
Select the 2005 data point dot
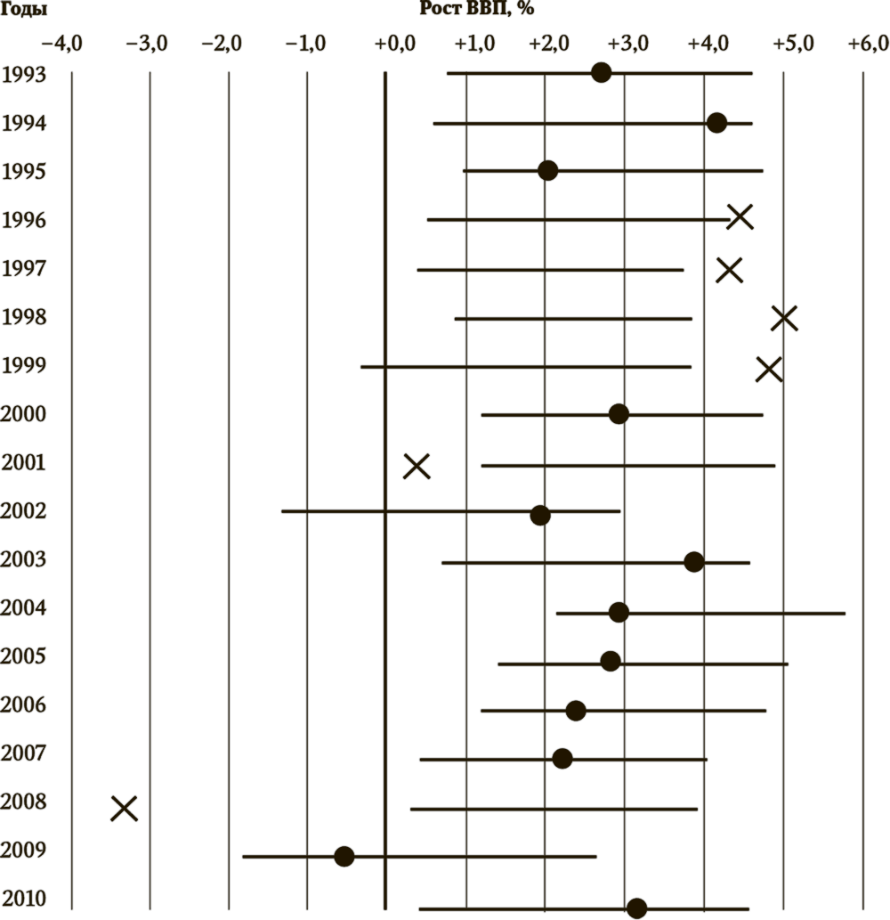click(x=611, y=661)
